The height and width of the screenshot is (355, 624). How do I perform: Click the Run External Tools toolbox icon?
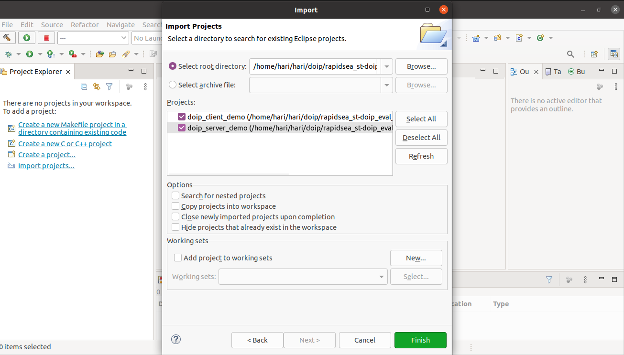[x=72, y=54]
